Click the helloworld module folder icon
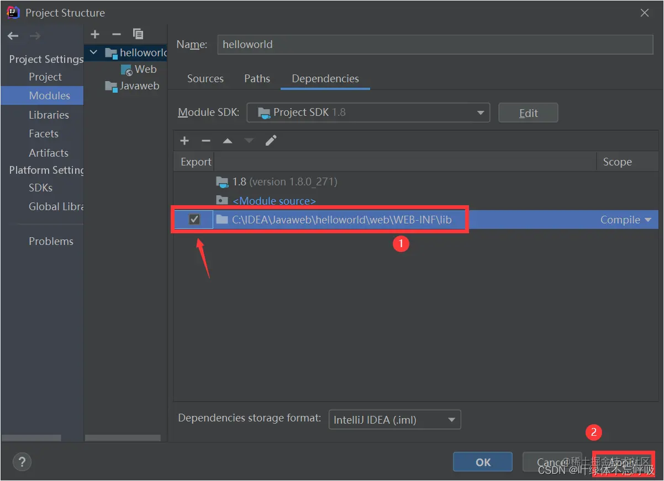This screenshot has width=664, height=481. click(x=111, y=53)
